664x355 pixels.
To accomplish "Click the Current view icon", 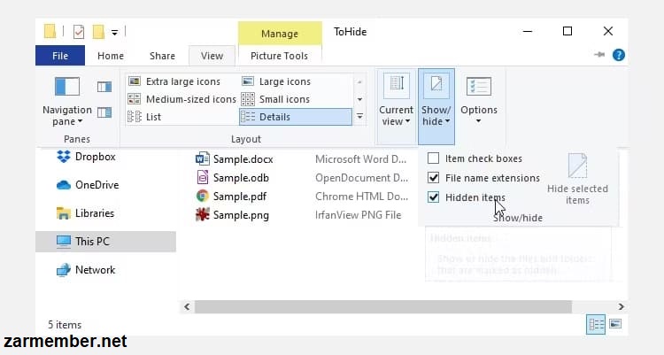I will point(397,87).
